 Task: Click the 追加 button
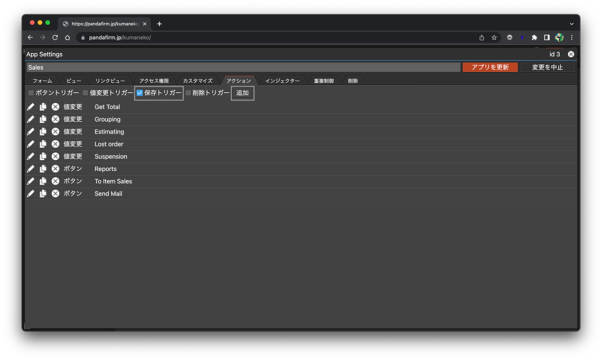click(x=242, y=93)
